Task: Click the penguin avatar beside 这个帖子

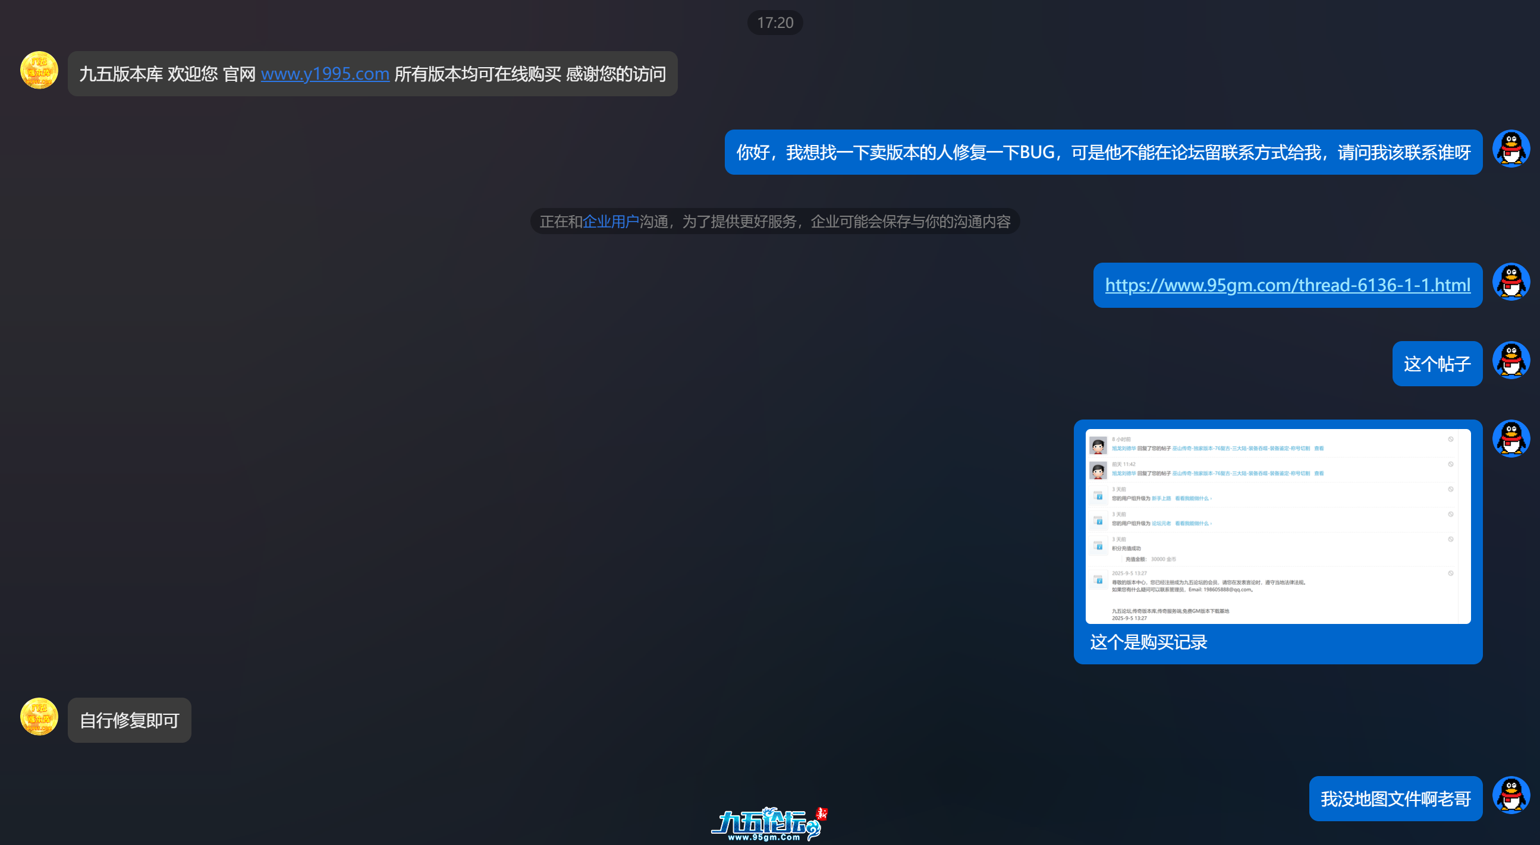Action: 1511,360
